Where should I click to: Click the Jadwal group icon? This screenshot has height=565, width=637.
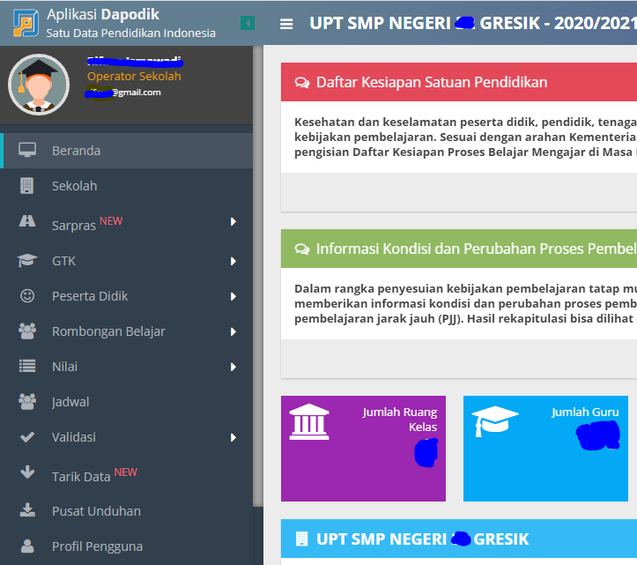click(27, 402)
